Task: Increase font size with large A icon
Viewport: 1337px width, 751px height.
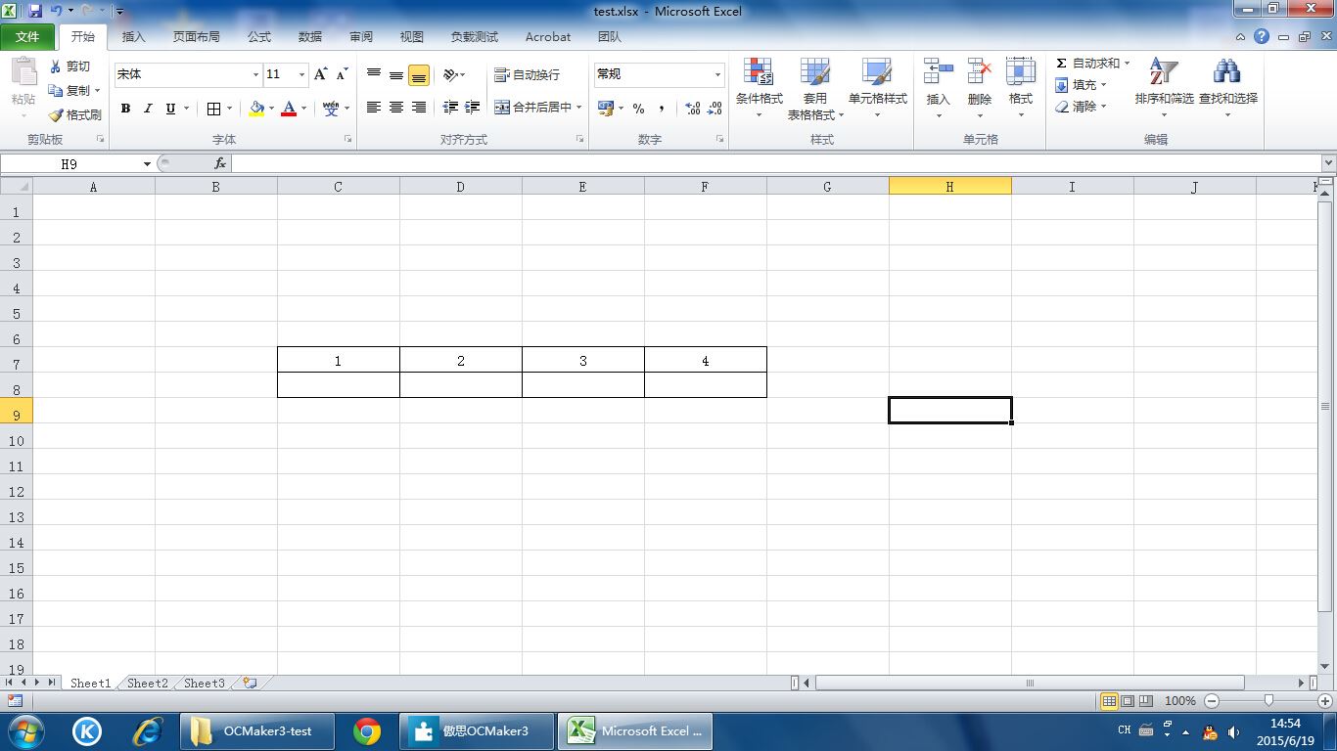Action: [x=320, y=74]
